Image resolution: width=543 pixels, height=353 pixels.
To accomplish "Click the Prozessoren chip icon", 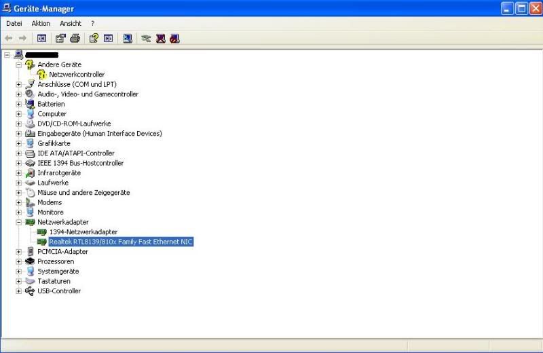I will [30, 261].
